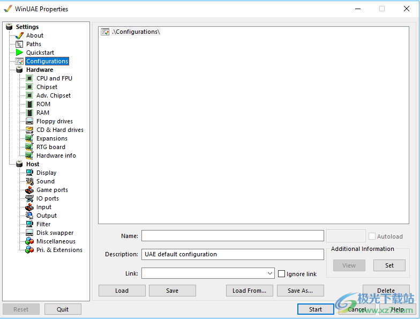The image size is (420, 319).
Task: Select RTG board in the tree
Action: [51, 147]
